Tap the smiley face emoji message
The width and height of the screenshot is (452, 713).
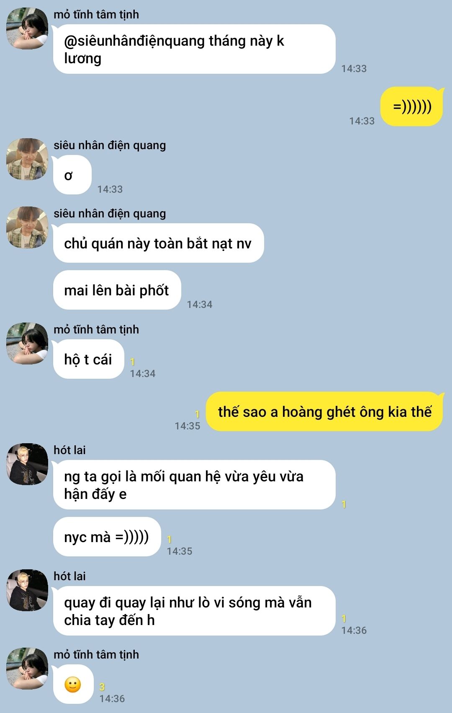point(73,685)
